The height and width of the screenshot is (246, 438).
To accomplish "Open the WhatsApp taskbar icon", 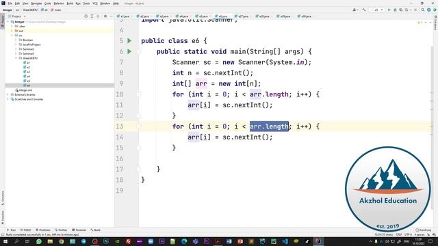I will point(39,241).
